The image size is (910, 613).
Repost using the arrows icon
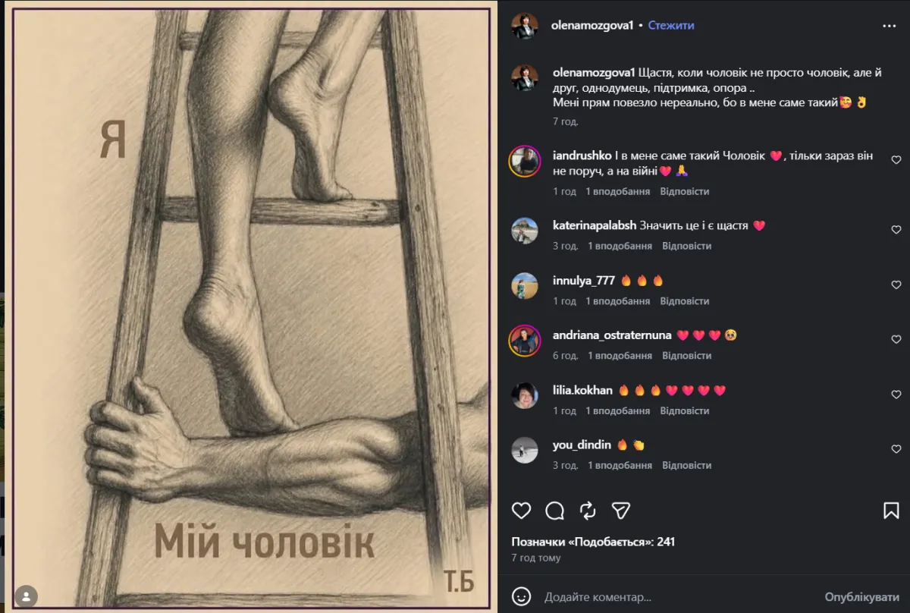(x=588, y=511)
